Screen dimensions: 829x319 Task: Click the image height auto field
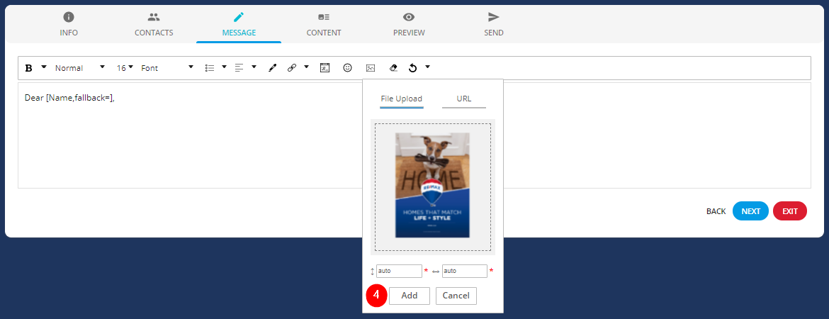click(399, 271)
